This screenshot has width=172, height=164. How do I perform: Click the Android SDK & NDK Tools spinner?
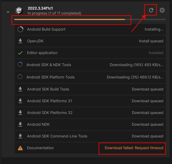pyautogui.click(x=20, y=64)
